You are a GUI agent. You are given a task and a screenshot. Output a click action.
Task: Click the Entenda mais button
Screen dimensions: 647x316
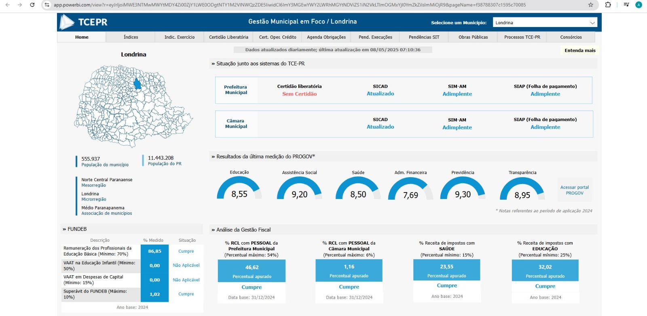(580, 50)
